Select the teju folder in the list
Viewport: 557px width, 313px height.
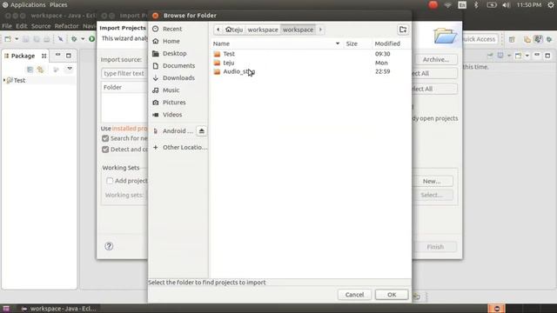click(228, 63)
